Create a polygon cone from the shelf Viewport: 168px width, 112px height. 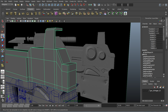pos(19,13)
